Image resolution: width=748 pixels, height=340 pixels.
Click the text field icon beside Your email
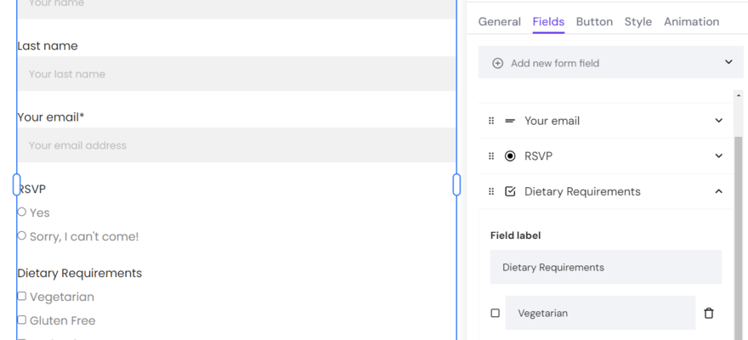(510, 121)
